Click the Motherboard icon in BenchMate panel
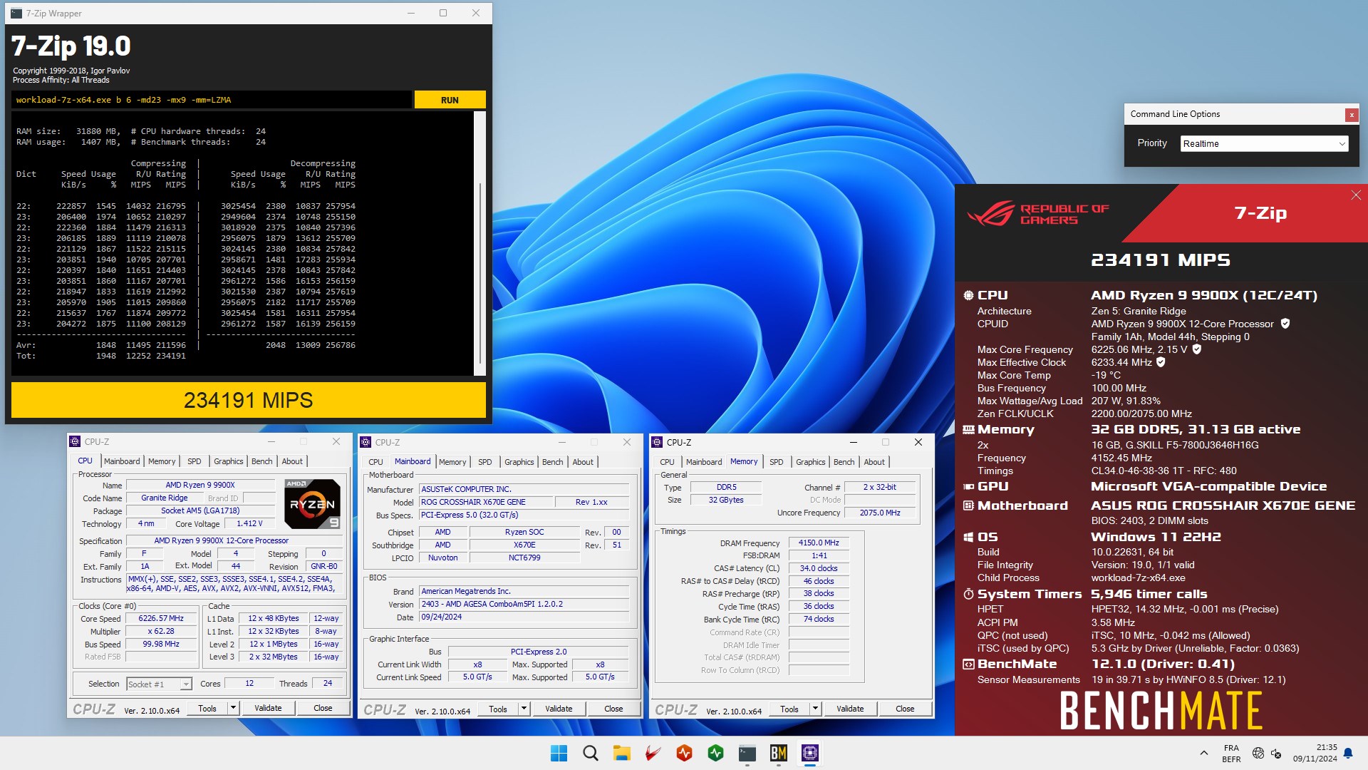1368x770 pixels. [968, 505]
